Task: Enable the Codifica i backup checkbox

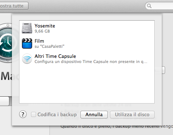Action: pos(34,114)
